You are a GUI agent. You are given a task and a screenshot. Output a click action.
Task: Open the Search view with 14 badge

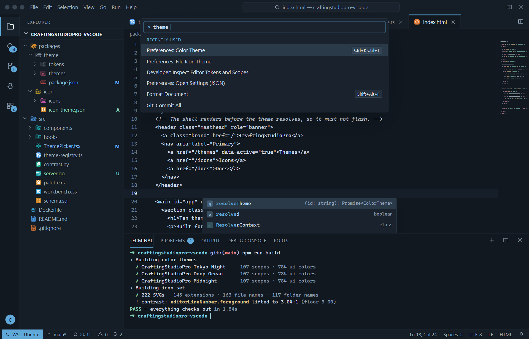tap(10, 47)
